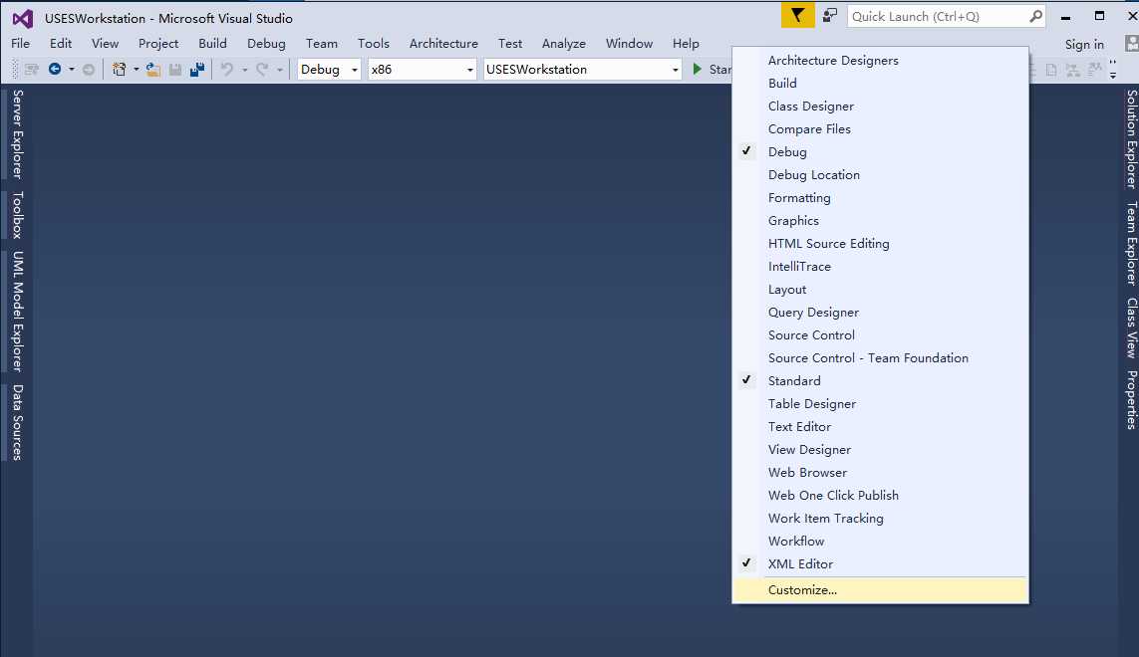
Task: Open the Window menu
Action: 629,44
